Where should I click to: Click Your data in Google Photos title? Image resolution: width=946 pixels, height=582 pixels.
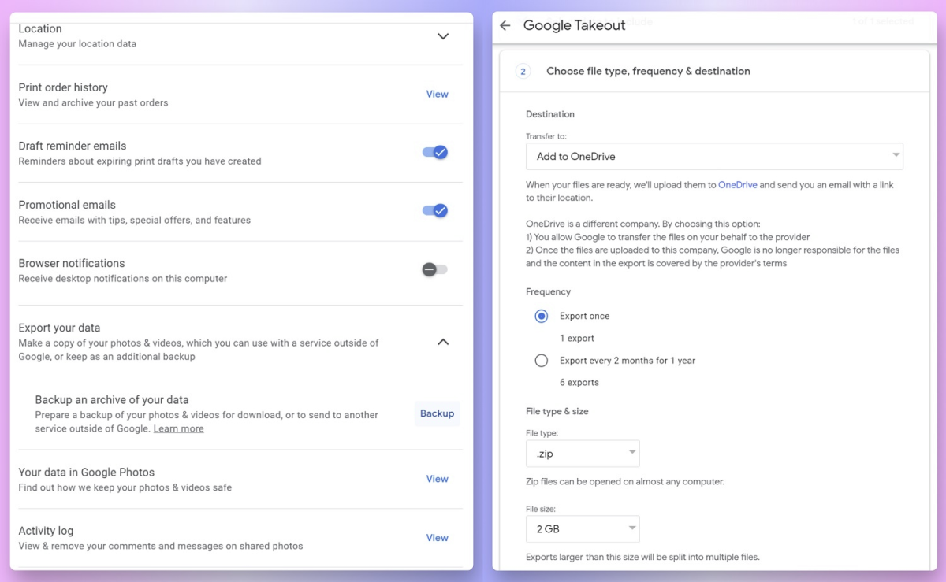tap(87, 473)
